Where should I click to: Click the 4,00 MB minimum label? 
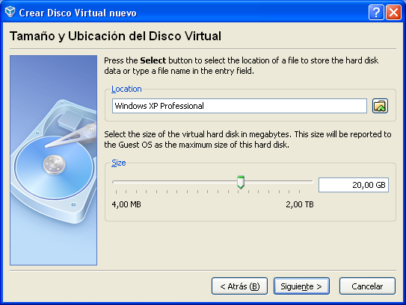(x=126, y=204)
